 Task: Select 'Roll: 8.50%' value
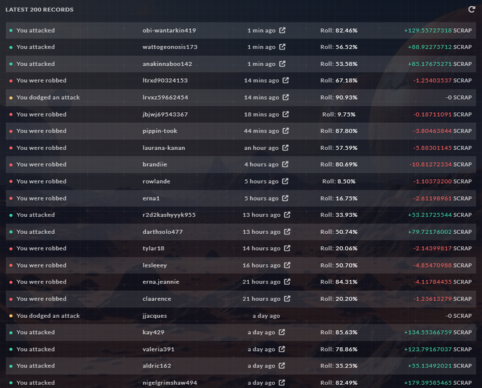339,181
